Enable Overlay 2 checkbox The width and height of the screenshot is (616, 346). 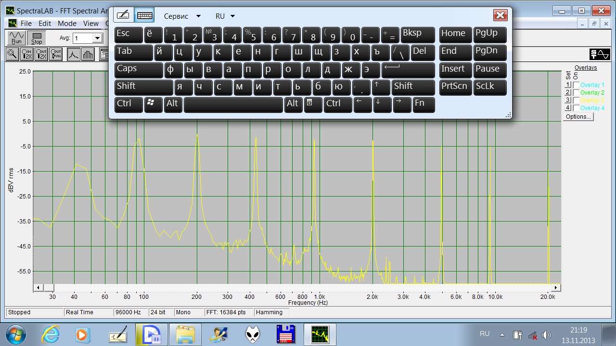coord(576,93)
